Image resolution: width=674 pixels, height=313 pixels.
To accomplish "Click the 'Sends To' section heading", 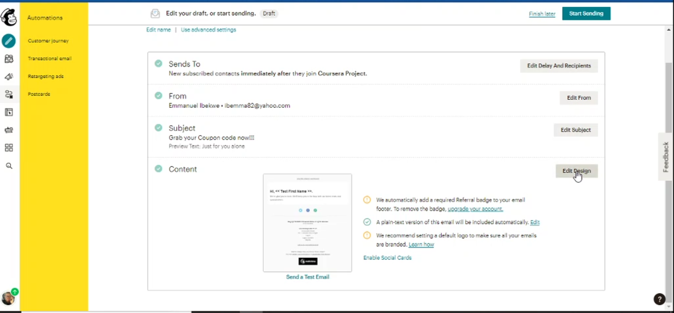I will (184, 64).
